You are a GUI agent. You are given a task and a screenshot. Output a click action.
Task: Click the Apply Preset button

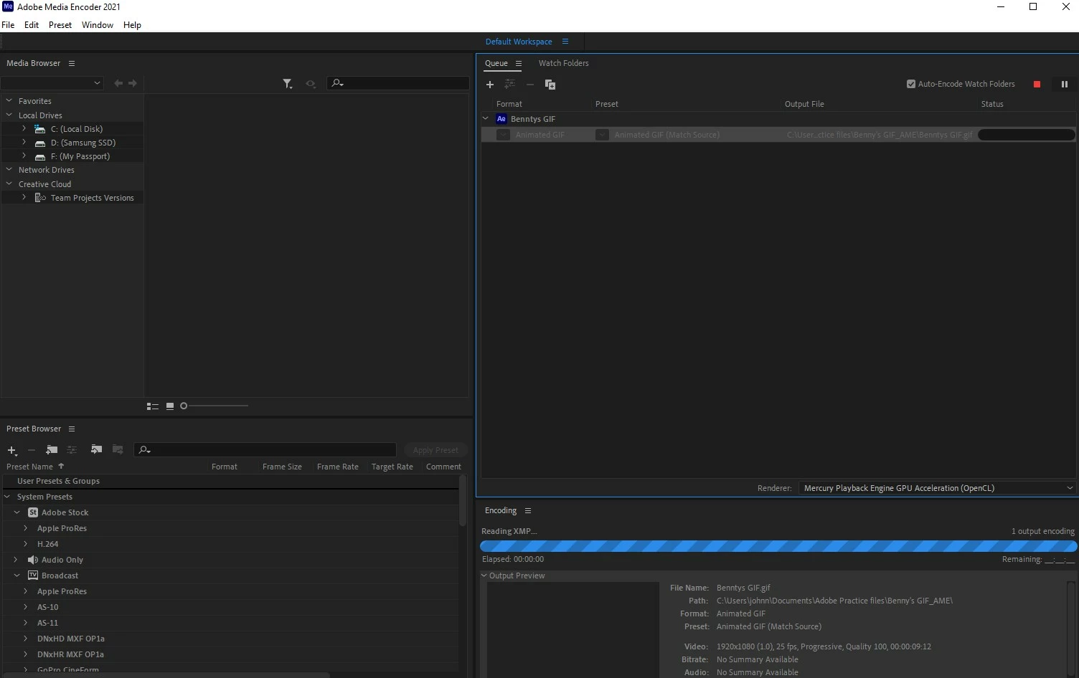(x=435, y=450)
